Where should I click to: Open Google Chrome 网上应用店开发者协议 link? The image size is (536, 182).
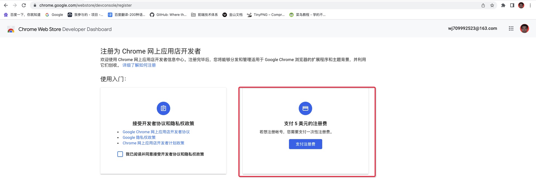[x=156, y=132]
